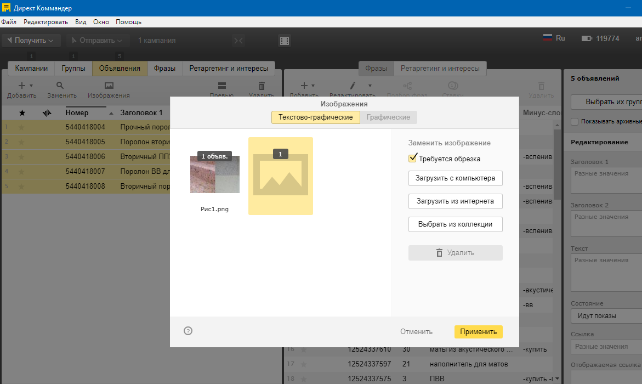642x384 pixels.
Task: Expand the Добавить plus dropdown arrow
Action: pos(31,86)
